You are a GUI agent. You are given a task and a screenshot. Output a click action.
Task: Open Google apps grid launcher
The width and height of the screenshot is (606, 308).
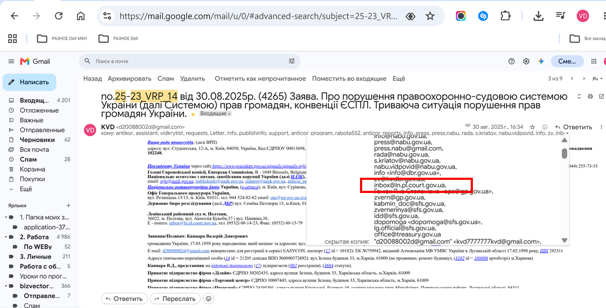point(593,61)
